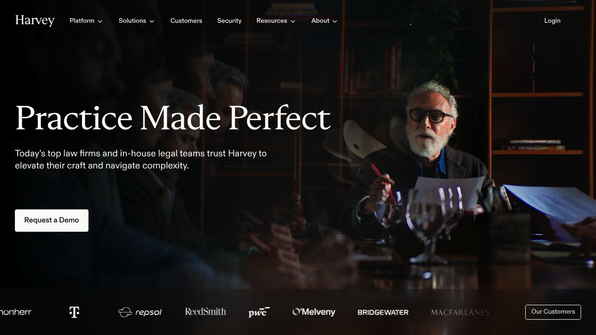The height and width of the screenshot is (335, 596).
Task: Click the Bridgewater logo
Action: (383, 312)
